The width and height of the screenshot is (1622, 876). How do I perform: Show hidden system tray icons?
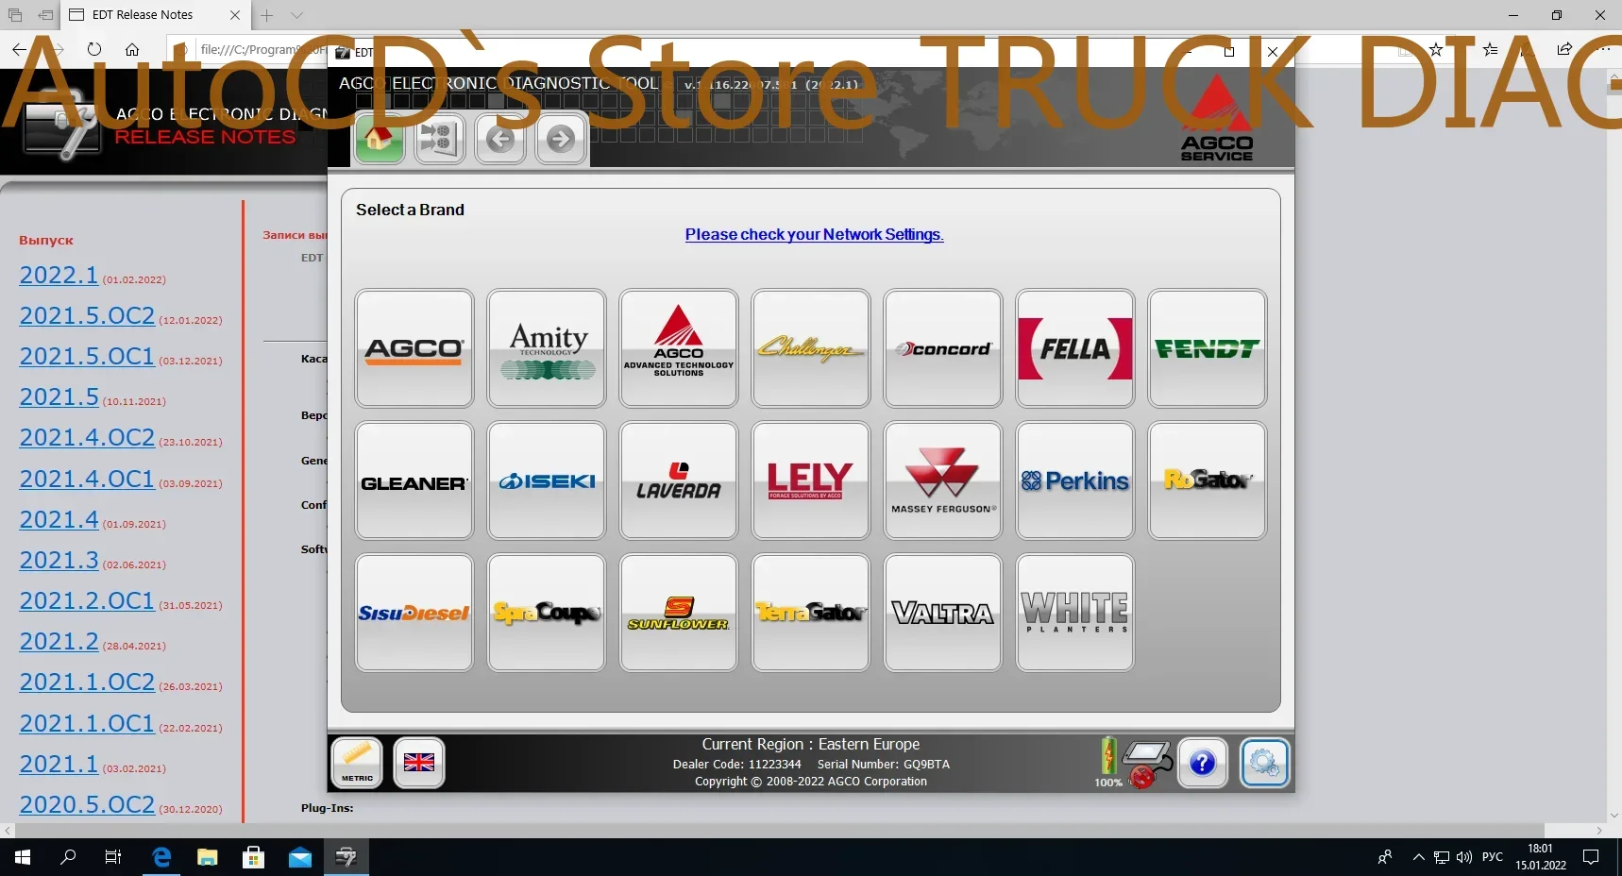point(1418,857)
